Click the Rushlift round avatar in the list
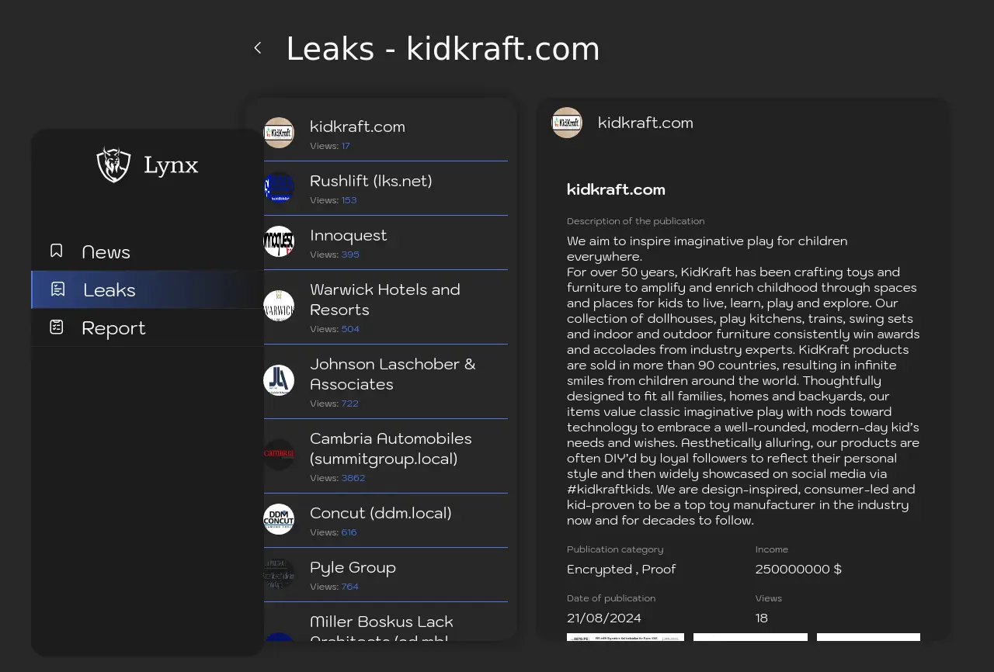 (279, 187)
